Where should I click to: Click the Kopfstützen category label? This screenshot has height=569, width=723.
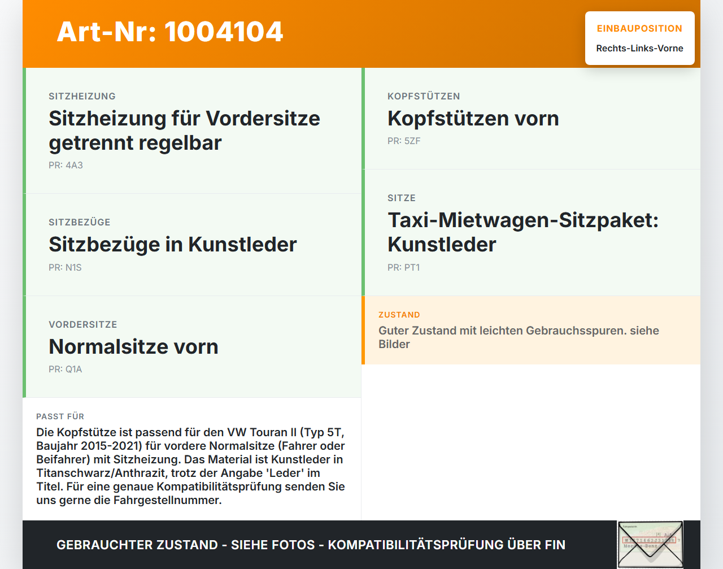(424, 96)
